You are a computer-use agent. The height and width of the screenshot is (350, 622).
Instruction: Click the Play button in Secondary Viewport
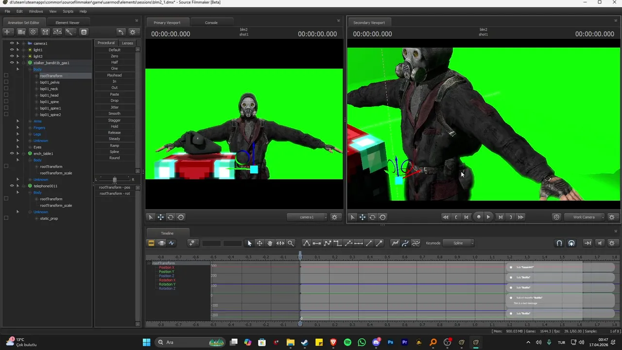tap(488, 217)
